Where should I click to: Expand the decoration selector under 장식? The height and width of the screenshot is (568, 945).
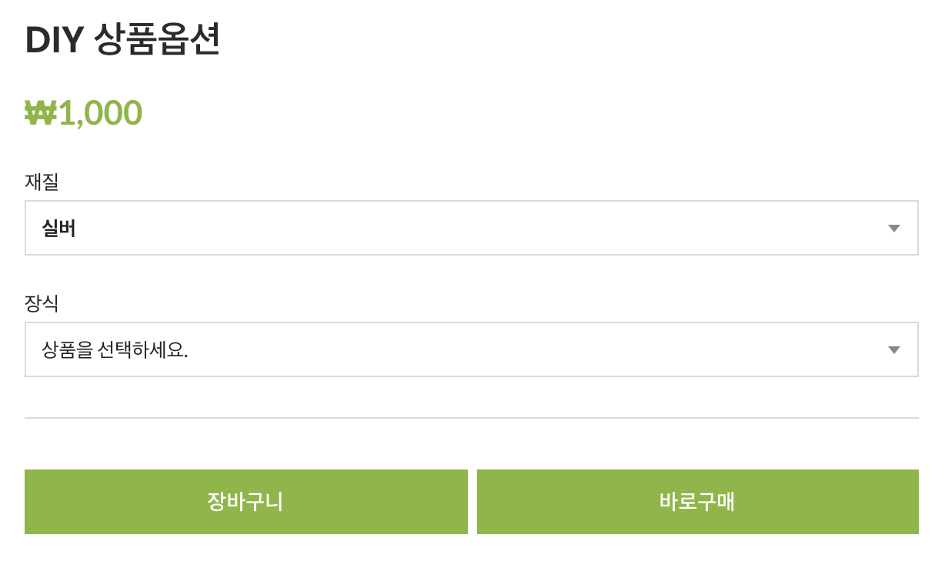coord(471,349)
